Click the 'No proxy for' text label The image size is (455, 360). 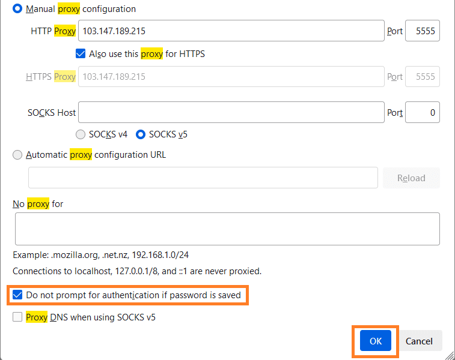tap(38, 204)
